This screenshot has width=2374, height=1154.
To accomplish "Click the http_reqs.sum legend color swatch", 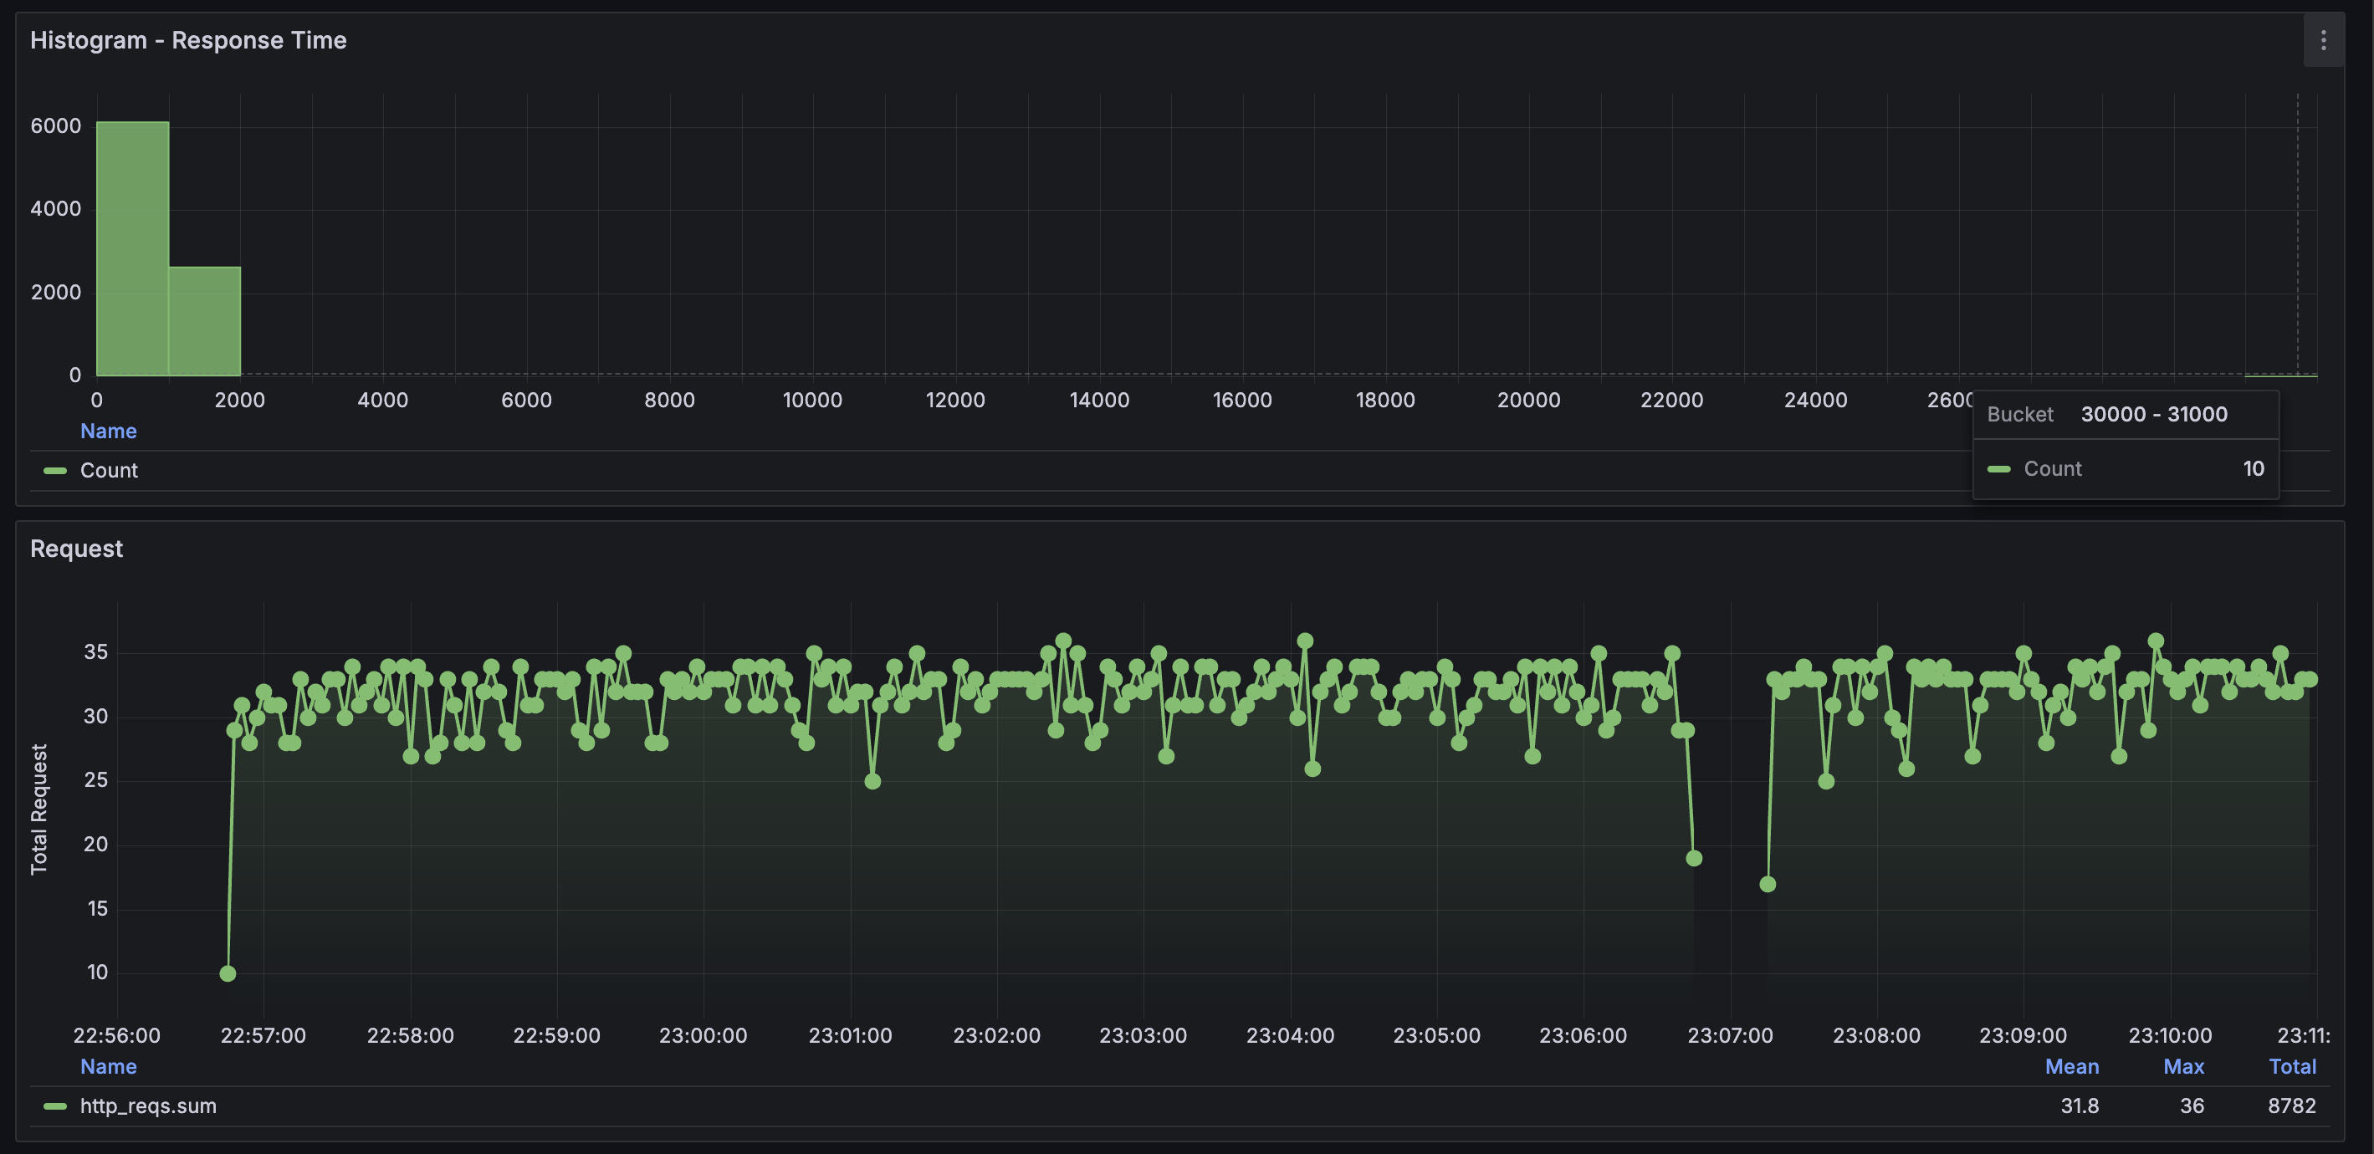I will [55, 1106].
